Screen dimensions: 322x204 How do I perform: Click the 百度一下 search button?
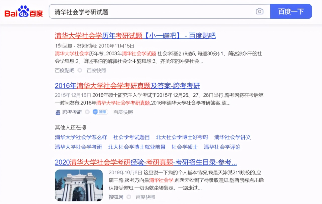pos(291,11)
